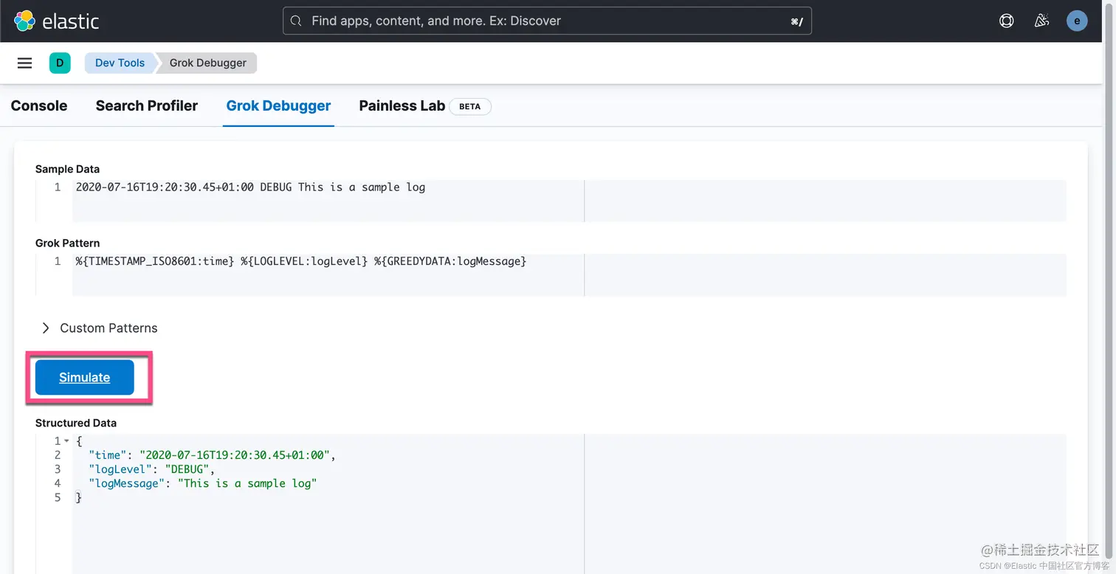Focus the 'Find apps, content, and more' search field
This screenshot has width=1116, height=574.
coord(547,21)
